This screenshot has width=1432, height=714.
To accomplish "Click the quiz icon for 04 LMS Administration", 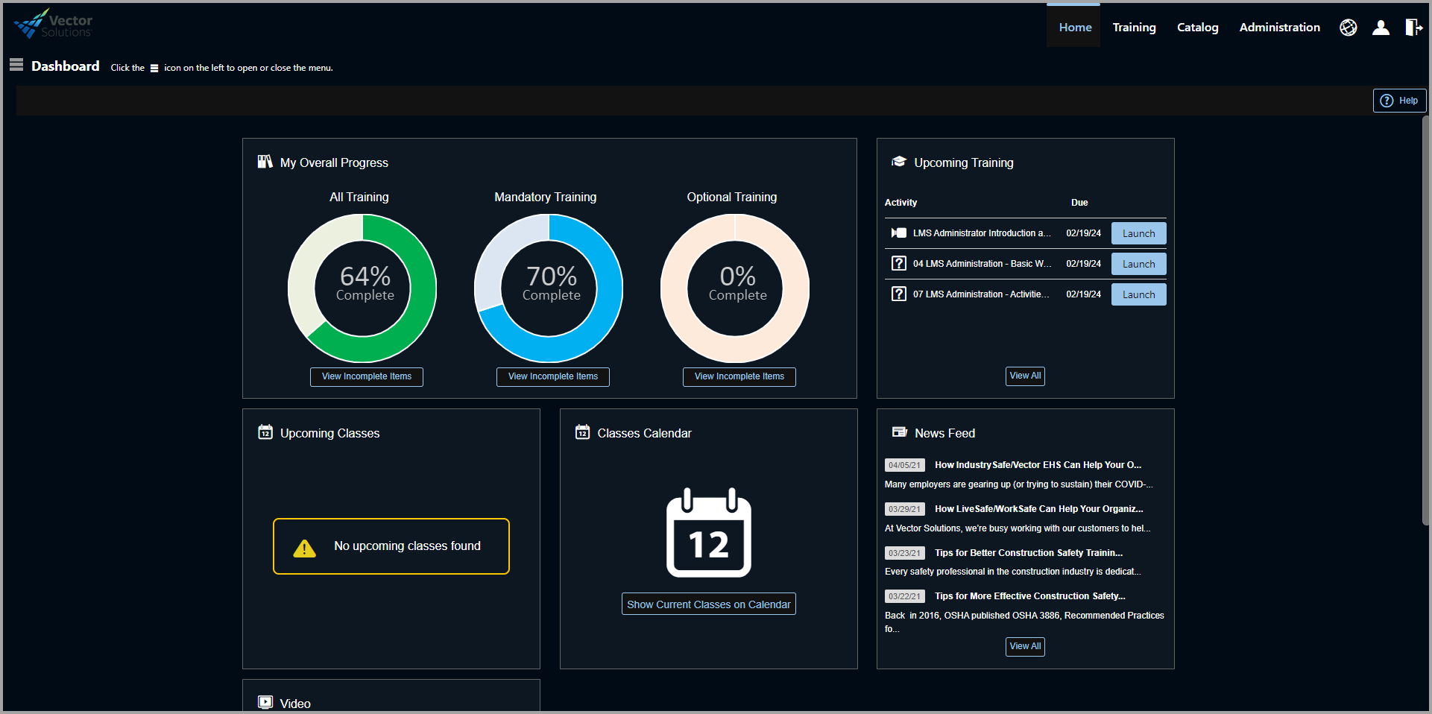I will point(898,263).
